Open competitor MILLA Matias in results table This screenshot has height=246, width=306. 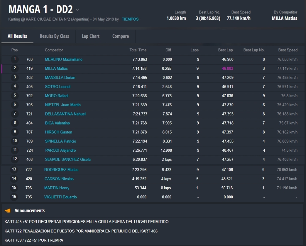tap(56, 68)
